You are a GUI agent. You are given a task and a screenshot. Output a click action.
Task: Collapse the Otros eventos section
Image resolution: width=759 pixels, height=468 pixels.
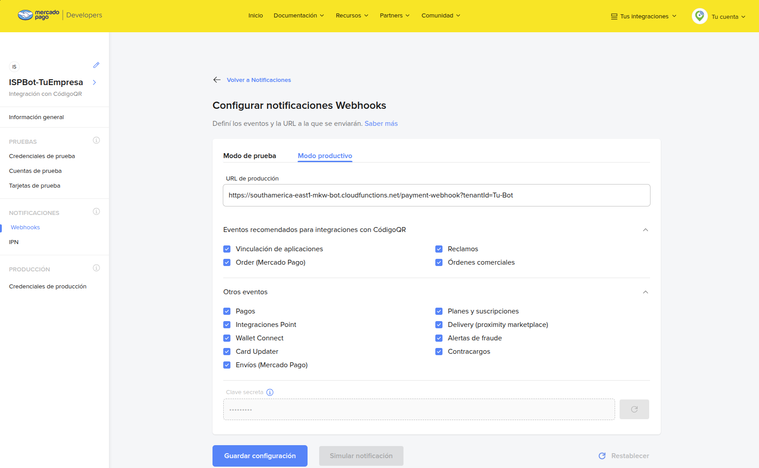pos(645,292)
